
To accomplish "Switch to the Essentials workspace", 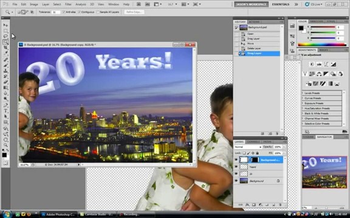I will pos(281,4).
